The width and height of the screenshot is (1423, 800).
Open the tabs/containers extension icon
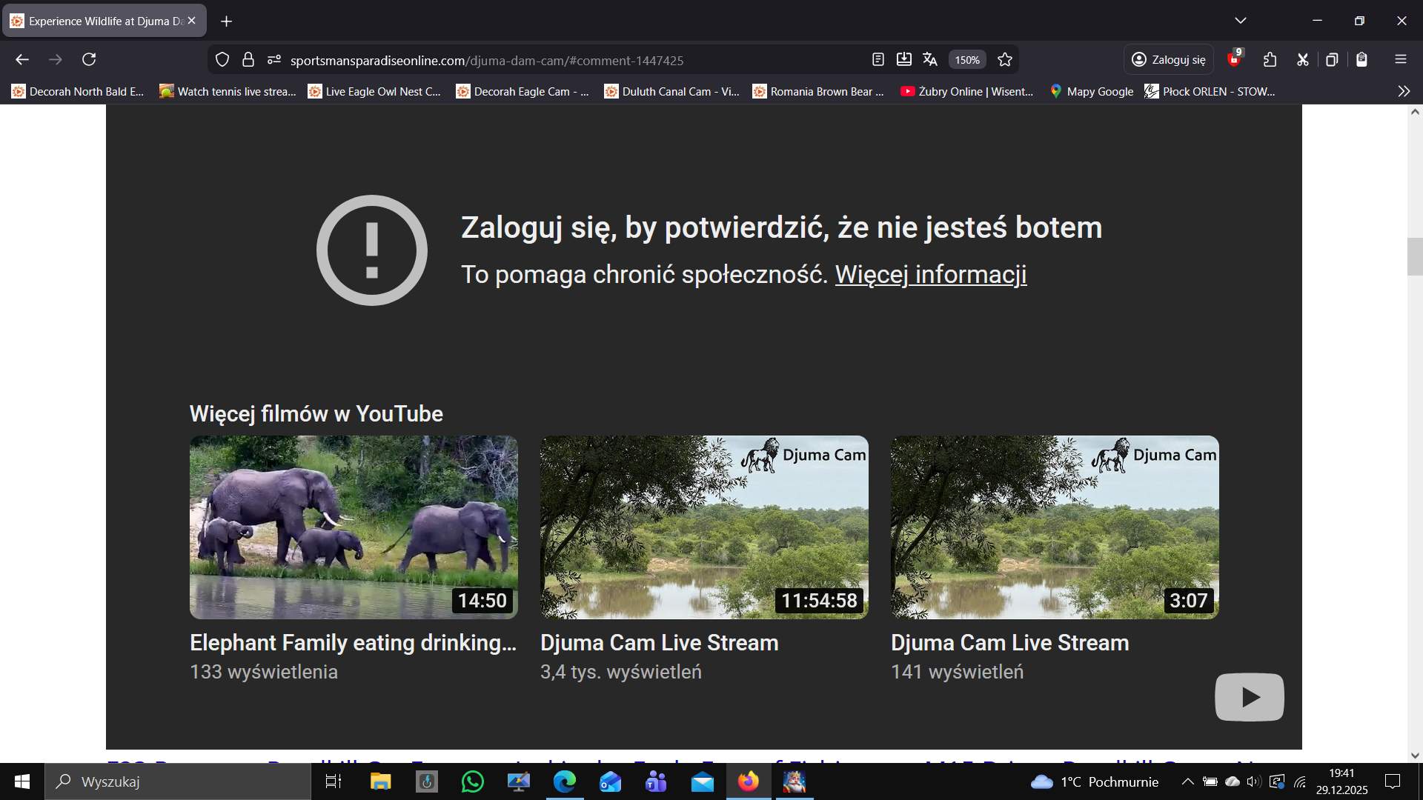[x=1332, y=59]
